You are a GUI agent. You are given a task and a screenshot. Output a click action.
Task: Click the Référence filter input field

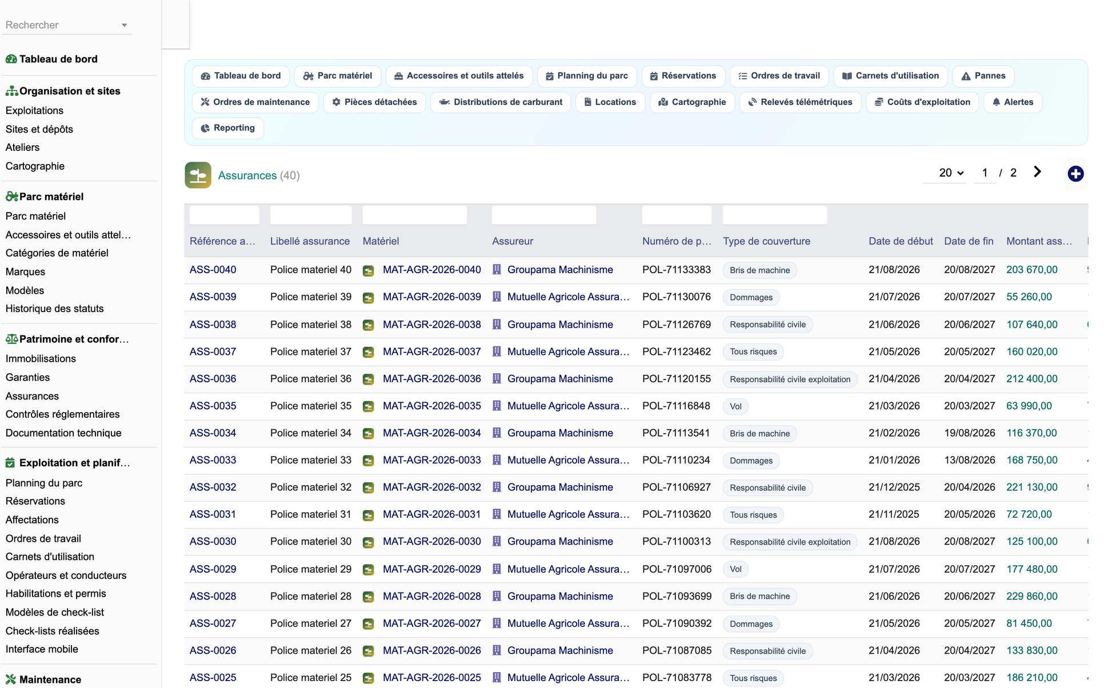224,215
